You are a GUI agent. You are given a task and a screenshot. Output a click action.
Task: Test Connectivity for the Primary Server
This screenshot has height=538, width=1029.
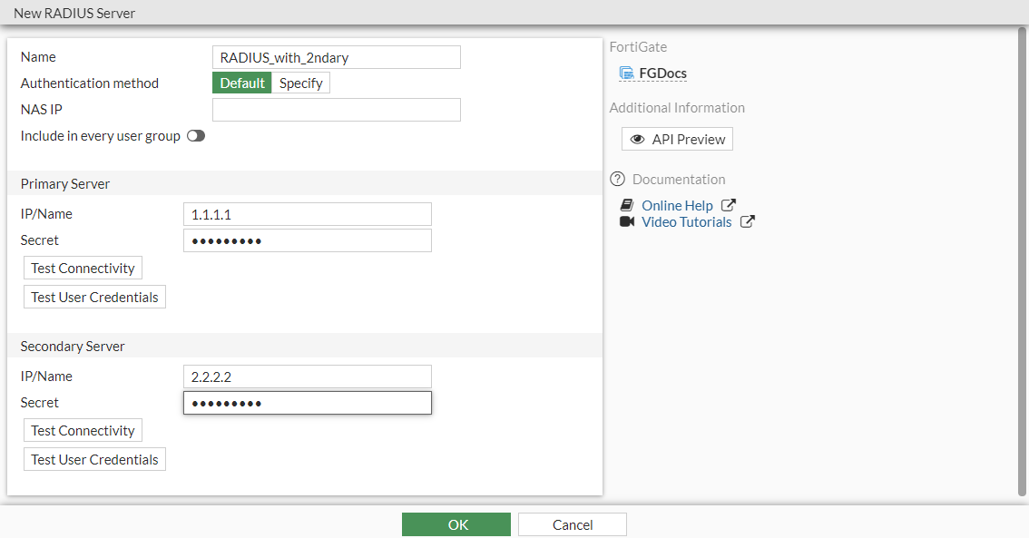click(x=83, y=269)
